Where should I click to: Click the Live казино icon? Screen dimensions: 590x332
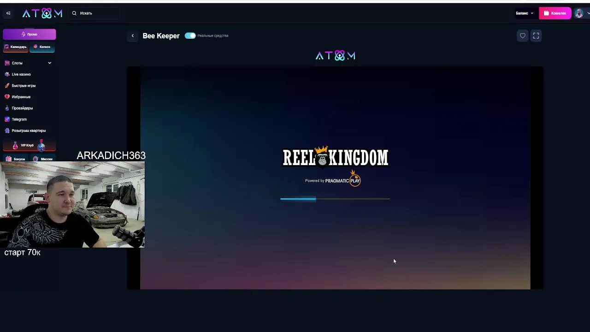pos(7,74)
